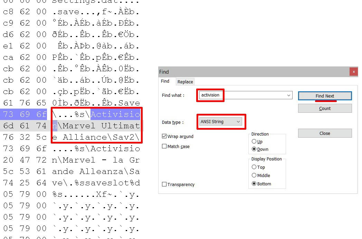The width and height of the screenshot is (362, 239).
Task: Click hex byte '53' in the hex view
Action: coord(25,171)
